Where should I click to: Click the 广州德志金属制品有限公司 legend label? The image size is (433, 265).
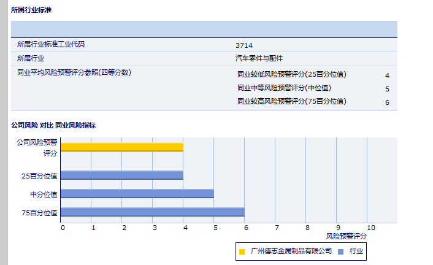pos(291,251)
